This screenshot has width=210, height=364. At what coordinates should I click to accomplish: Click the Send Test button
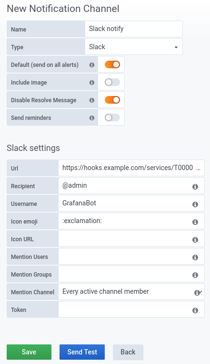tap(82, 352)
